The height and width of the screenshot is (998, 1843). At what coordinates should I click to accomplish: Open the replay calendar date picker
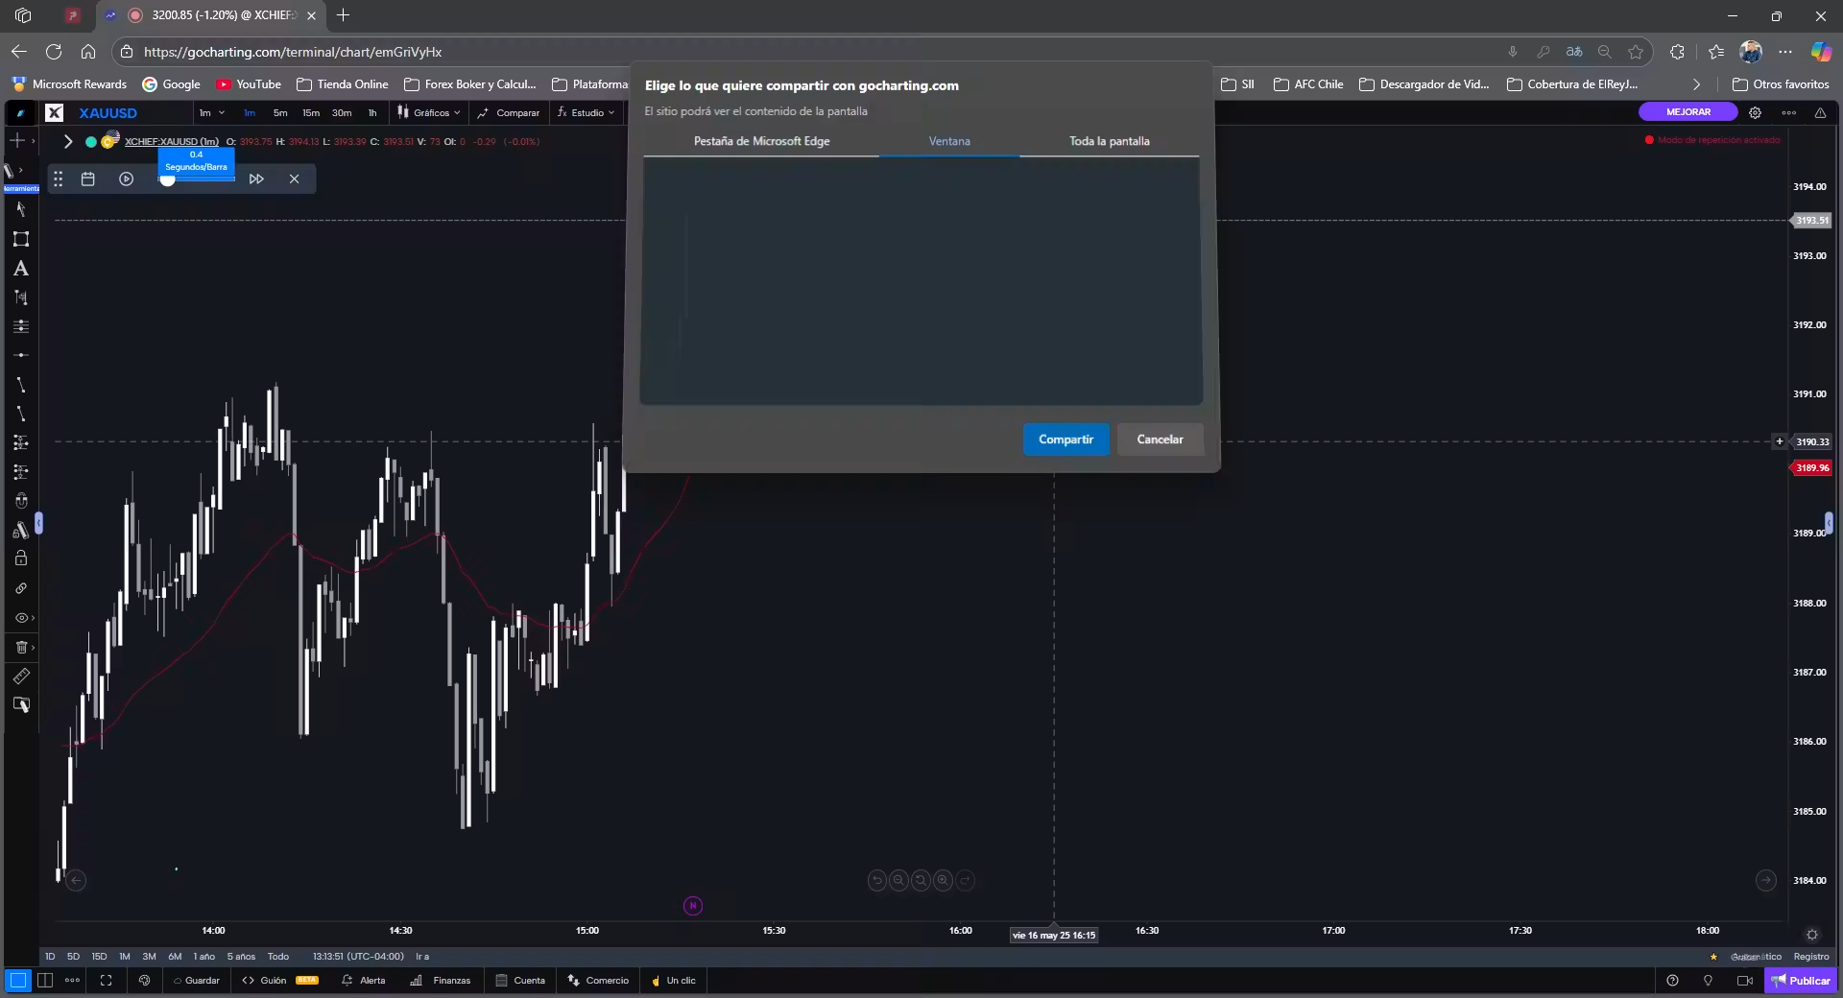point(88,179)
